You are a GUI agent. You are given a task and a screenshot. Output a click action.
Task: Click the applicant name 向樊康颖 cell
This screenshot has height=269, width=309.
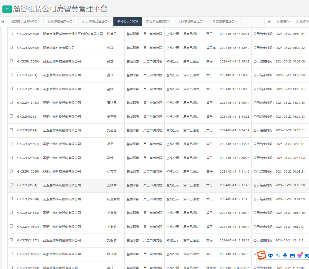(x=113, y=199)
